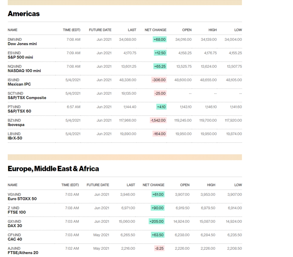The height and width of the screenshot is (257, 293).
Task: Click the Europe LAST column header
Action: (x=131, y=185)
